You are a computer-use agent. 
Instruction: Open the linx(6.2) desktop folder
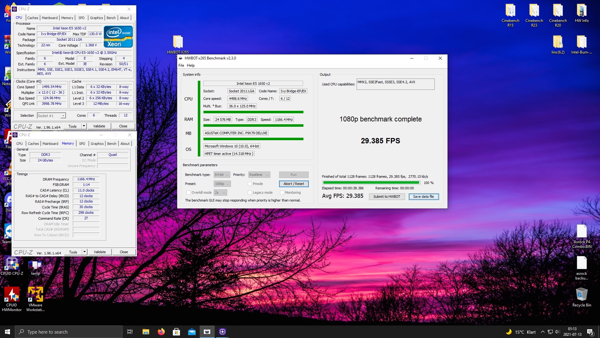pyautogui.click(x=558, y=45)
